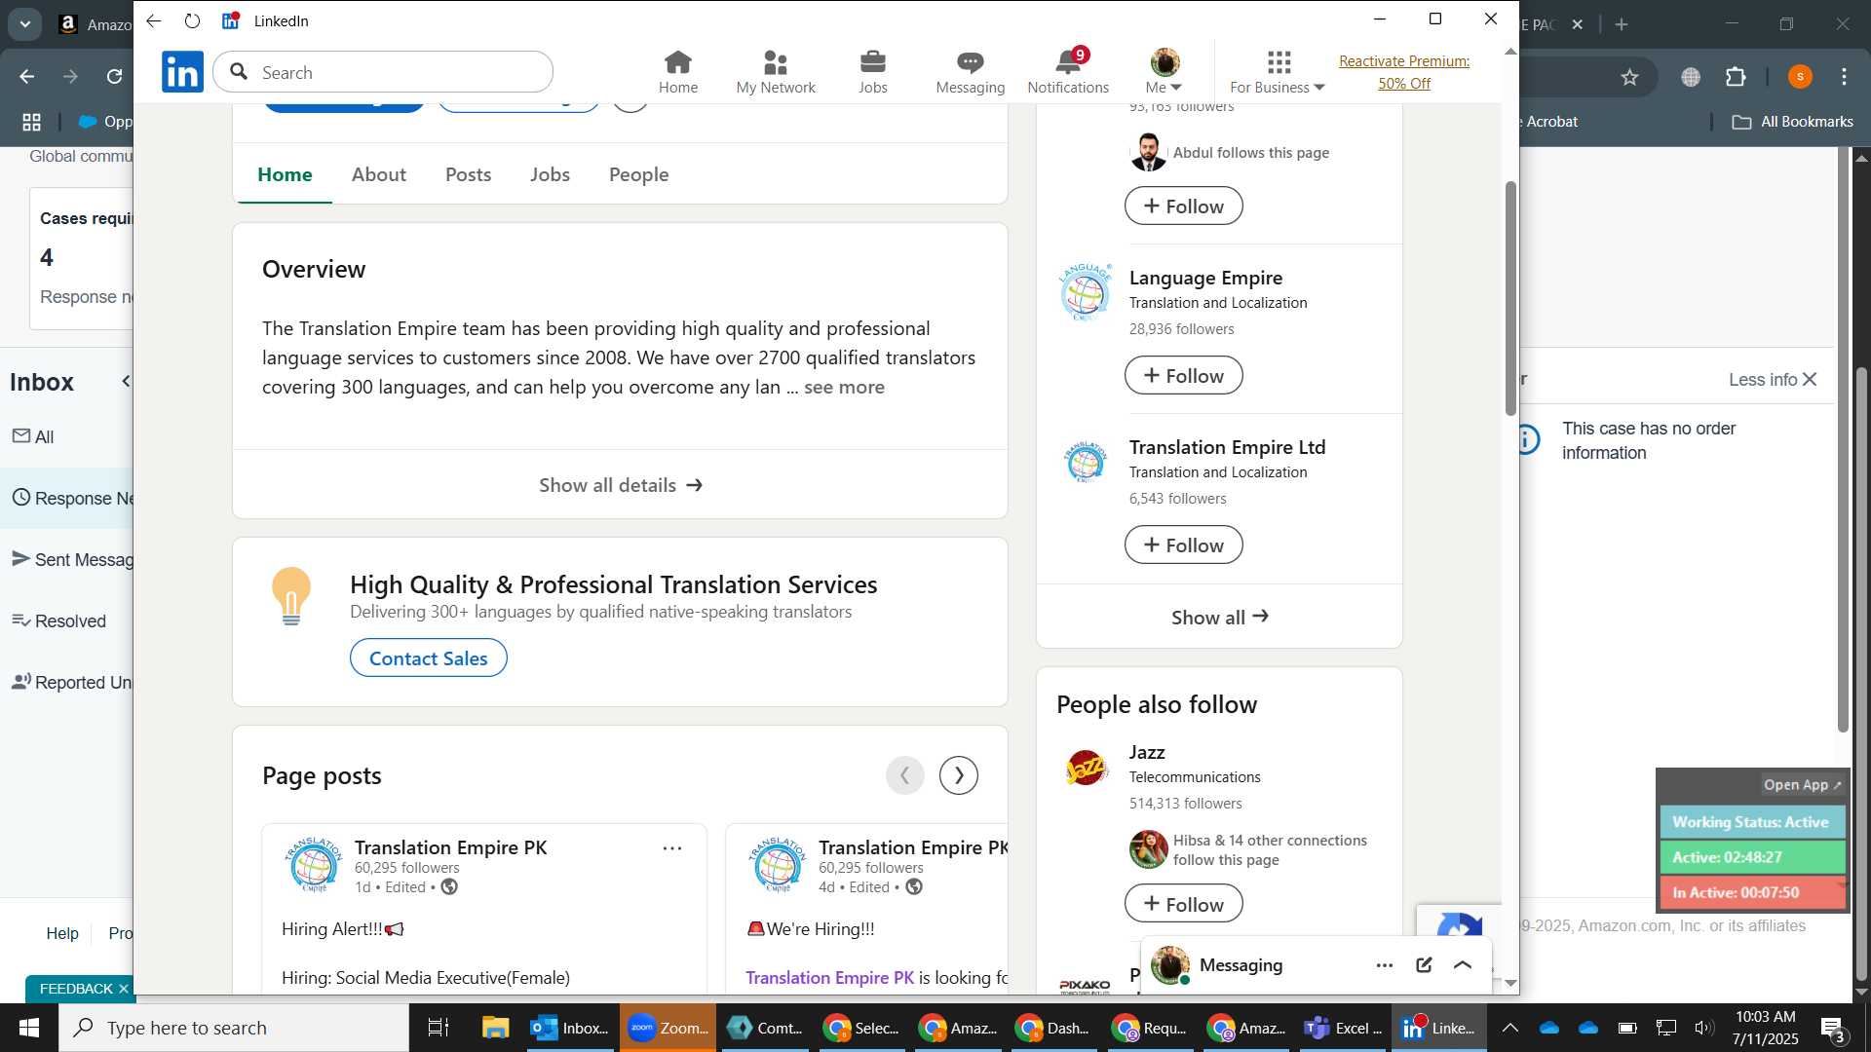Screen dimensions: 1871x1052
Task: Switch to the About tab
Action: 379,174
